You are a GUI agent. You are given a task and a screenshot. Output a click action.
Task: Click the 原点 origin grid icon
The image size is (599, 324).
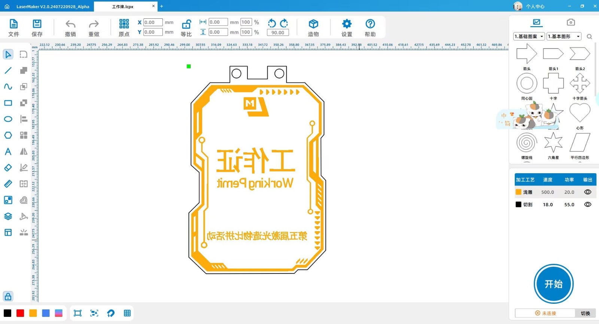click(x=124, y=24)
